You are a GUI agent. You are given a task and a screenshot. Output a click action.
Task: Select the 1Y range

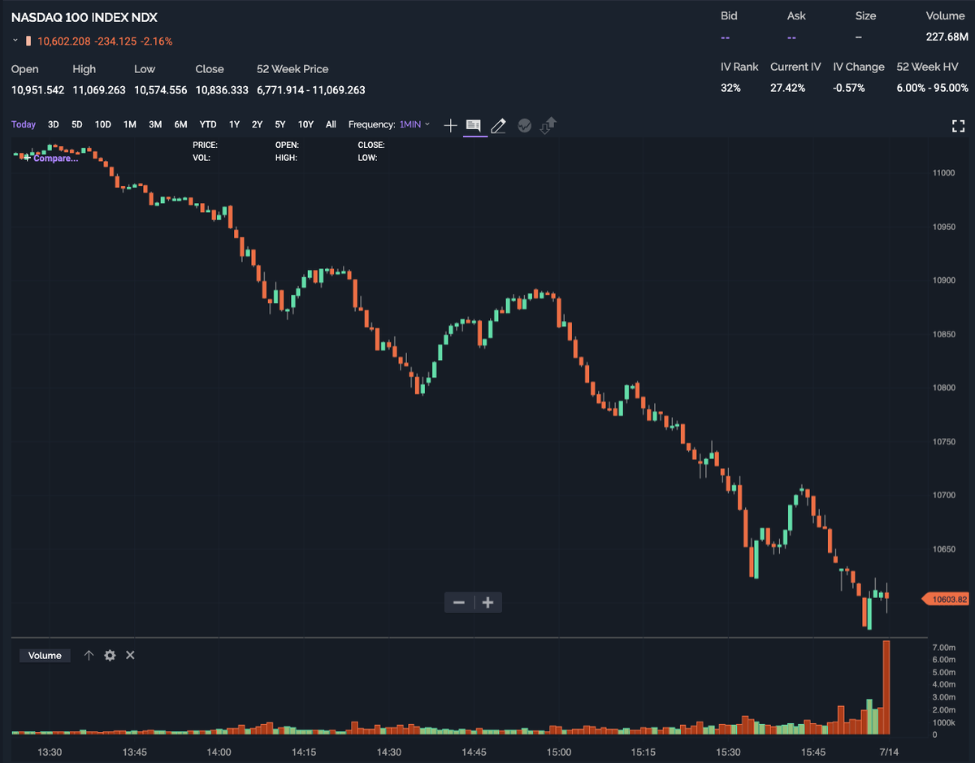coord(234,124)
